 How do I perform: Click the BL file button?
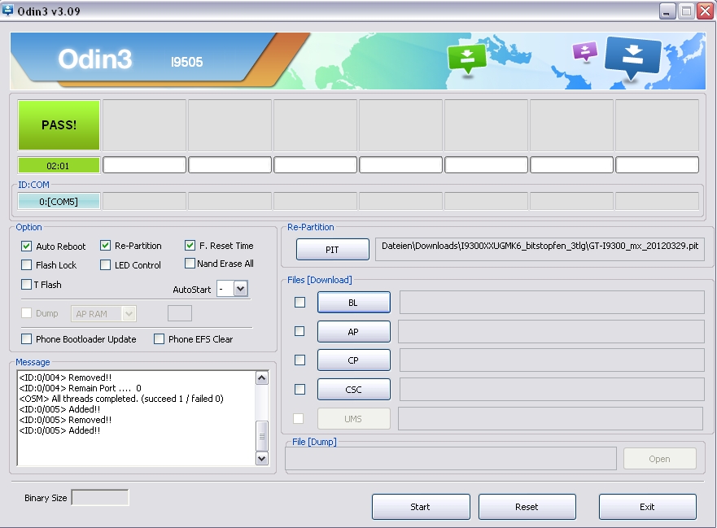[353, 302]
